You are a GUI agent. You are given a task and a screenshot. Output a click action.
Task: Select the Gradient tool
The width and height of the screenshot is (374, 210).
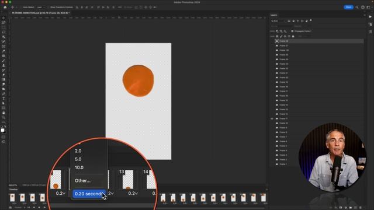point(4,79)
